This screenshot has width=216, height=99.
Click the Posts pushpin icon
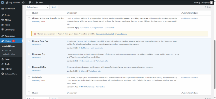tap(2, 15)
